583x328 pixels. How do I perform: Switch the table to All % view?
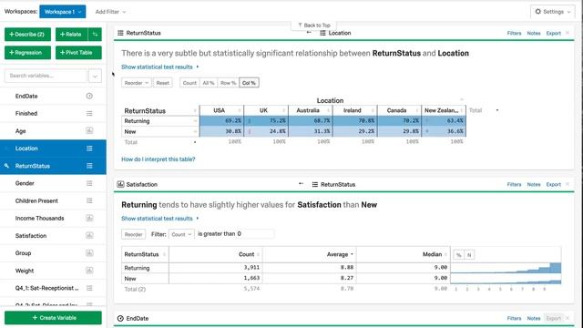209,83
